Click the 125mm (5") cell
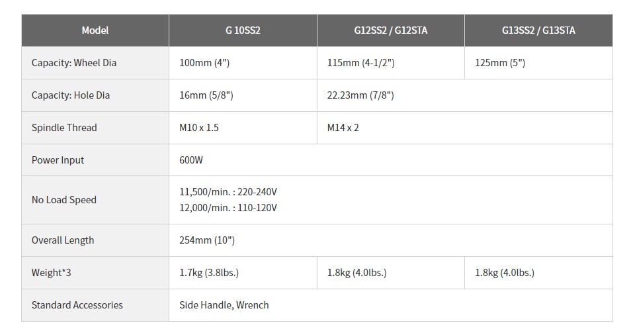The image size is (629, 333). point(539,63)
